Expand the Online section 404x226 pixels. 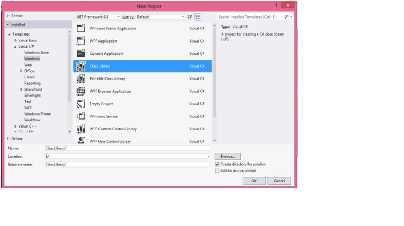[x=8, y=139]
